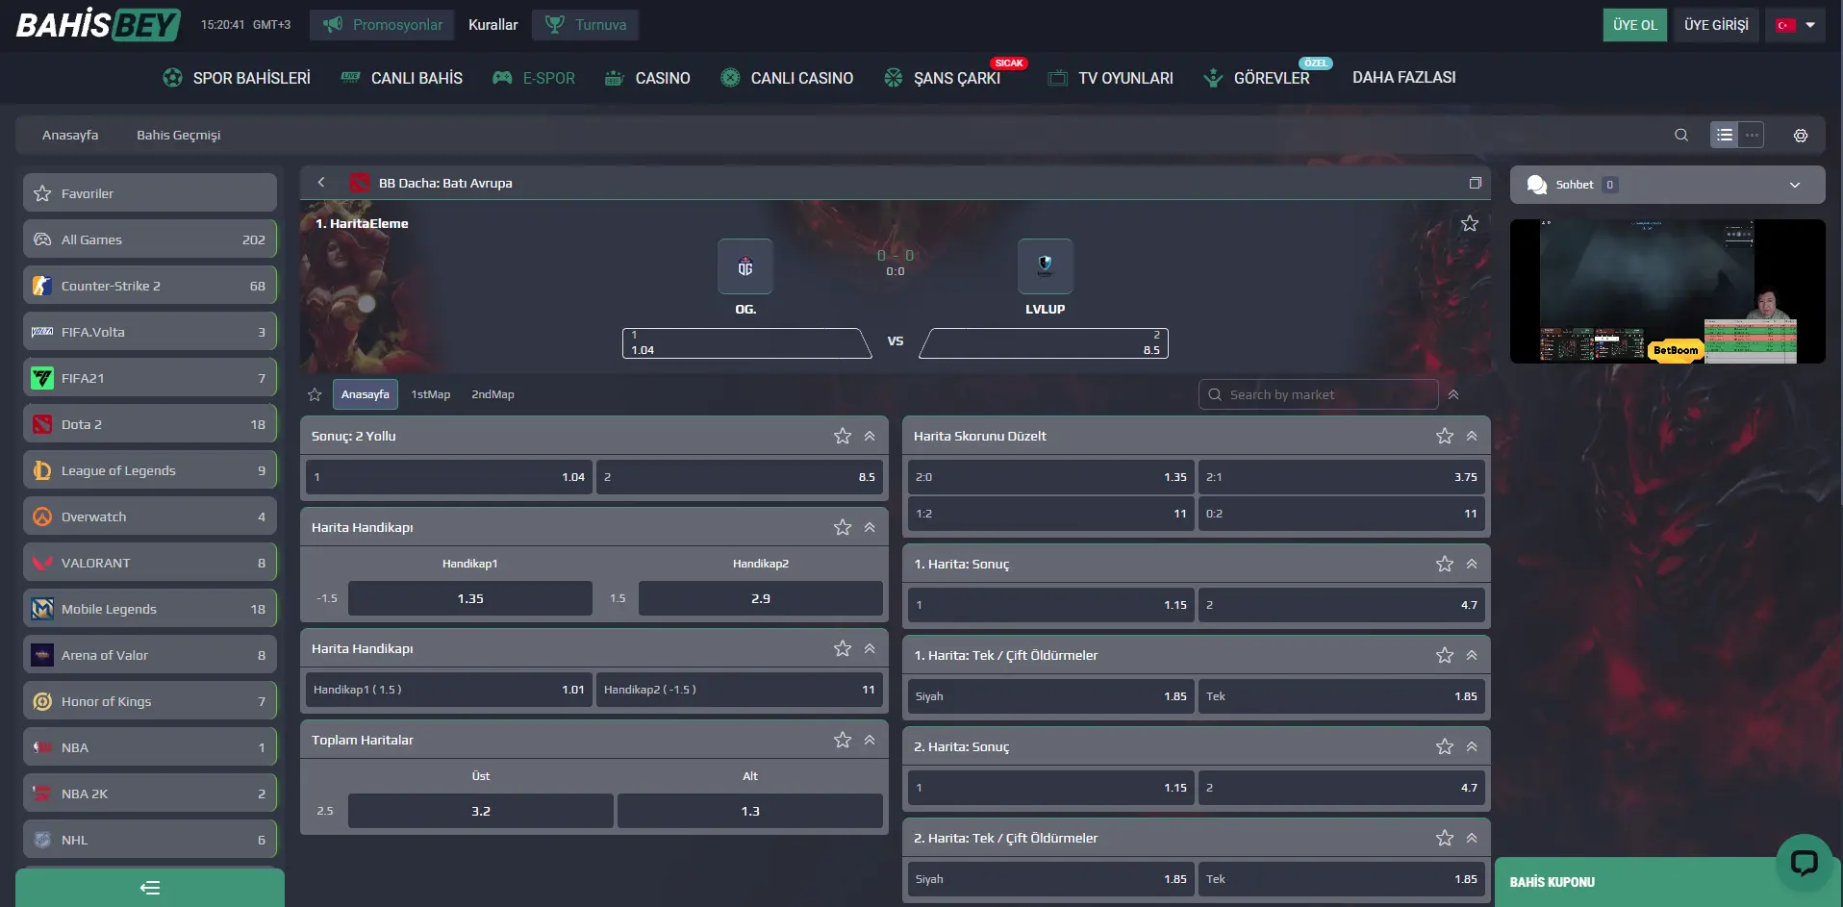Collapse the sidebar using the bottom menu icon
Screen dimensions: 1843x907
(150, 888)
